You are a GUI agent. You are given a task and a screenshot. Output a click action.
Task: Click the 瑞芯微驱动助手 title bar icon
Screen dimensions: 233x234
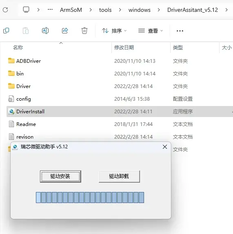click(x=15, y=147)
